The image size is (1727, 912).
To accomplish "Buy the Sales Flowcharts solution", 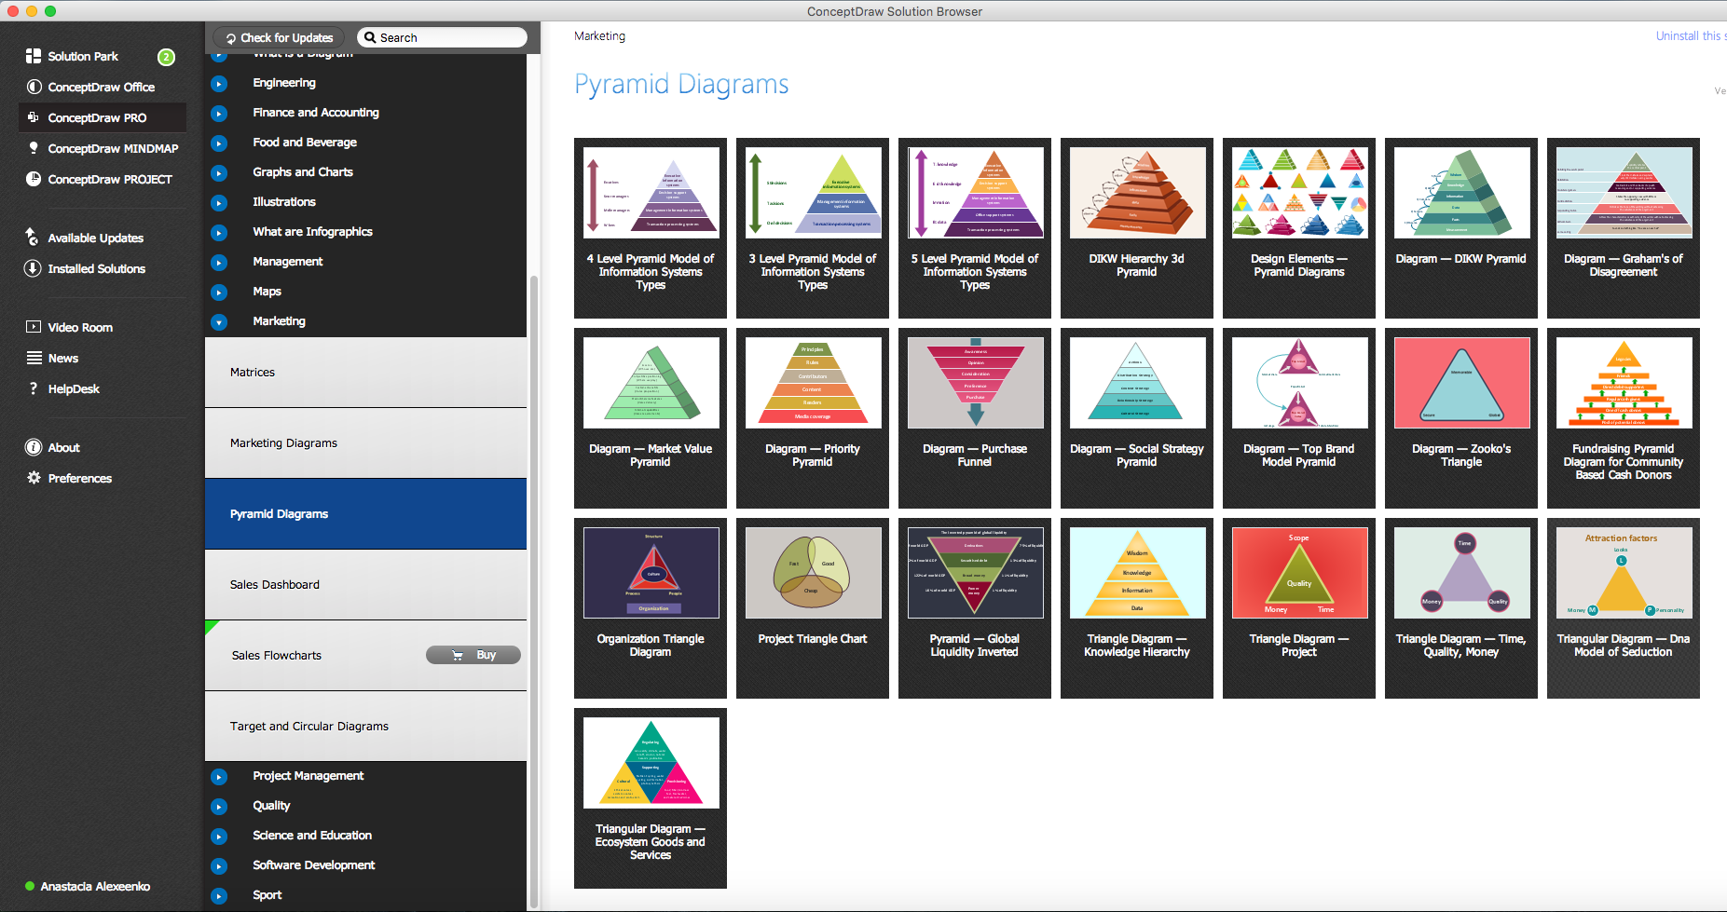I will pyautogui.click(x=473, y=655).
